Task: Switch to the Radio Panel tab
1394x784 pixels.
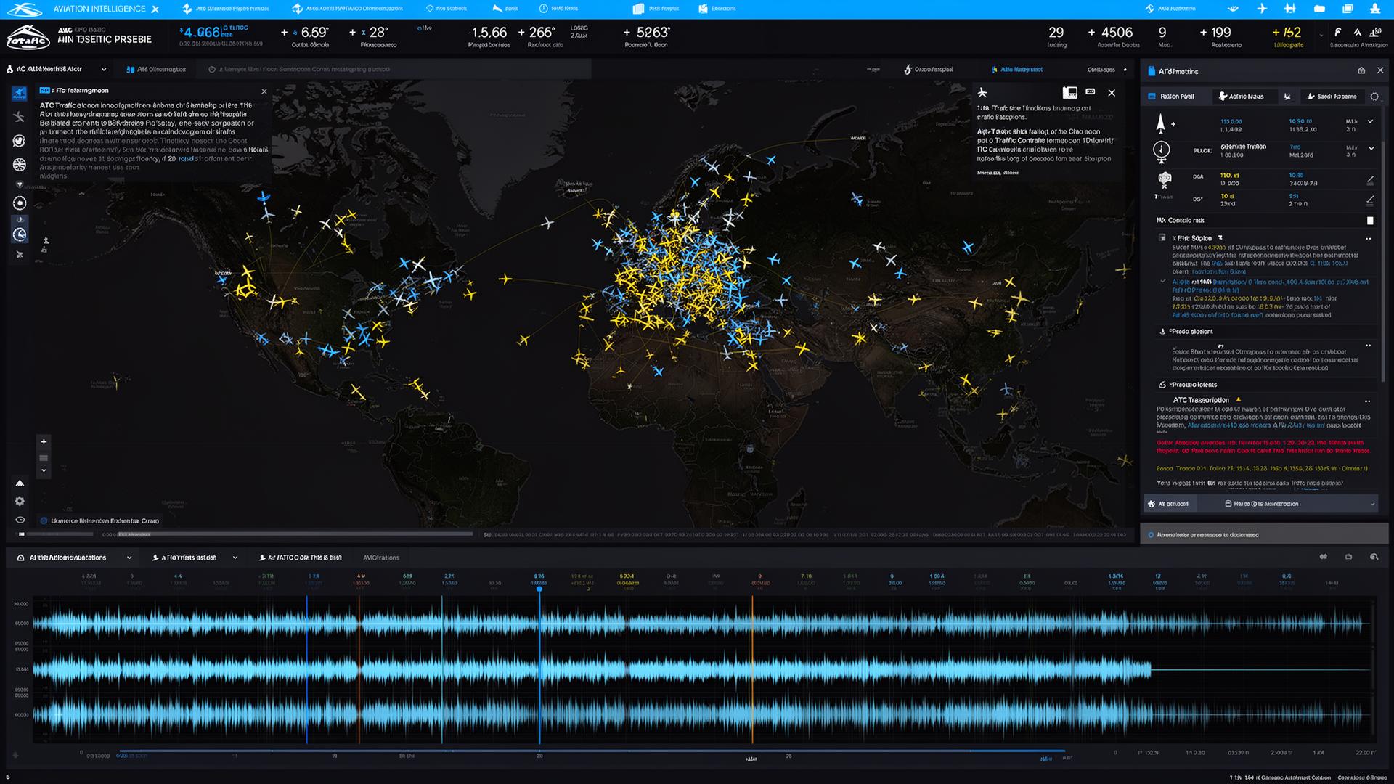Action: 1177,97
